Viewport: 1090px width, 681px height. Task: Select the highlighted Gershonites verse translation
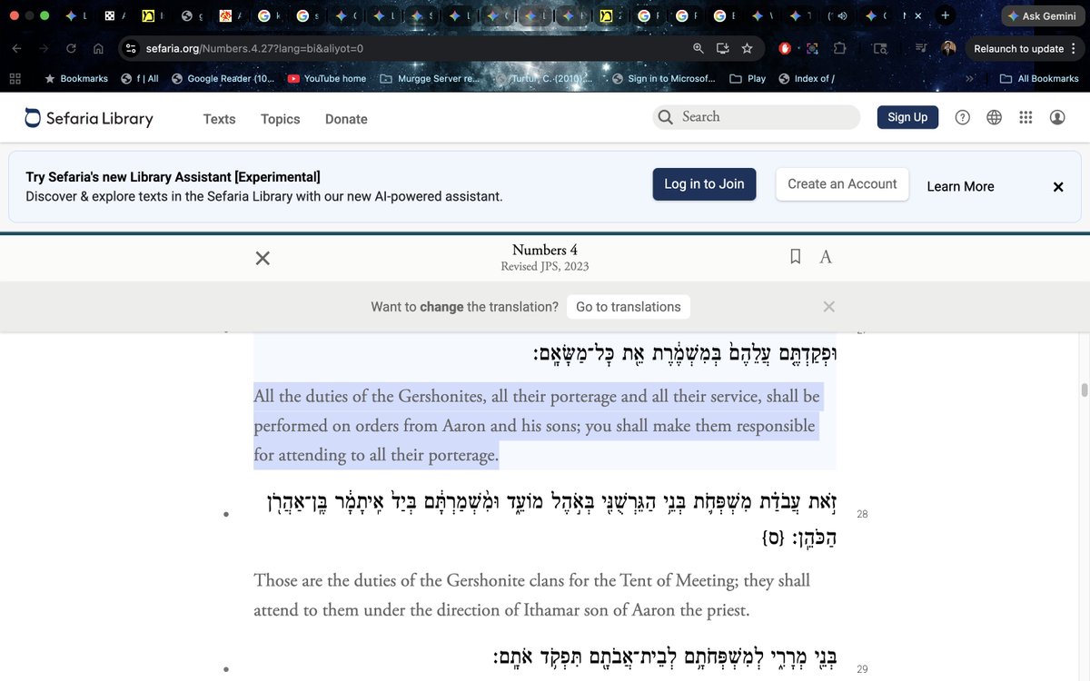coord(537,425)
